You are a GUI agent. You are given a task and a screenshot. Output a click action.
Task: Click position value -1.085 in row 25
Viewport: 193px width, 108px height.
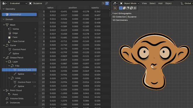click(x=64, y=104)
